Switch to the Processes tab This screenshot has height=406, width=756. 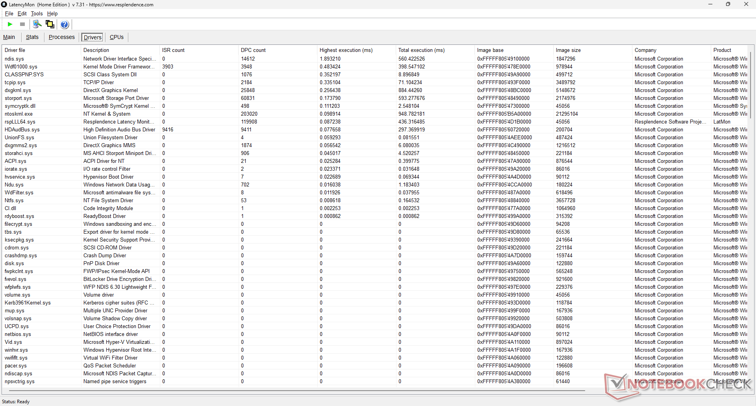click(62, 37)
